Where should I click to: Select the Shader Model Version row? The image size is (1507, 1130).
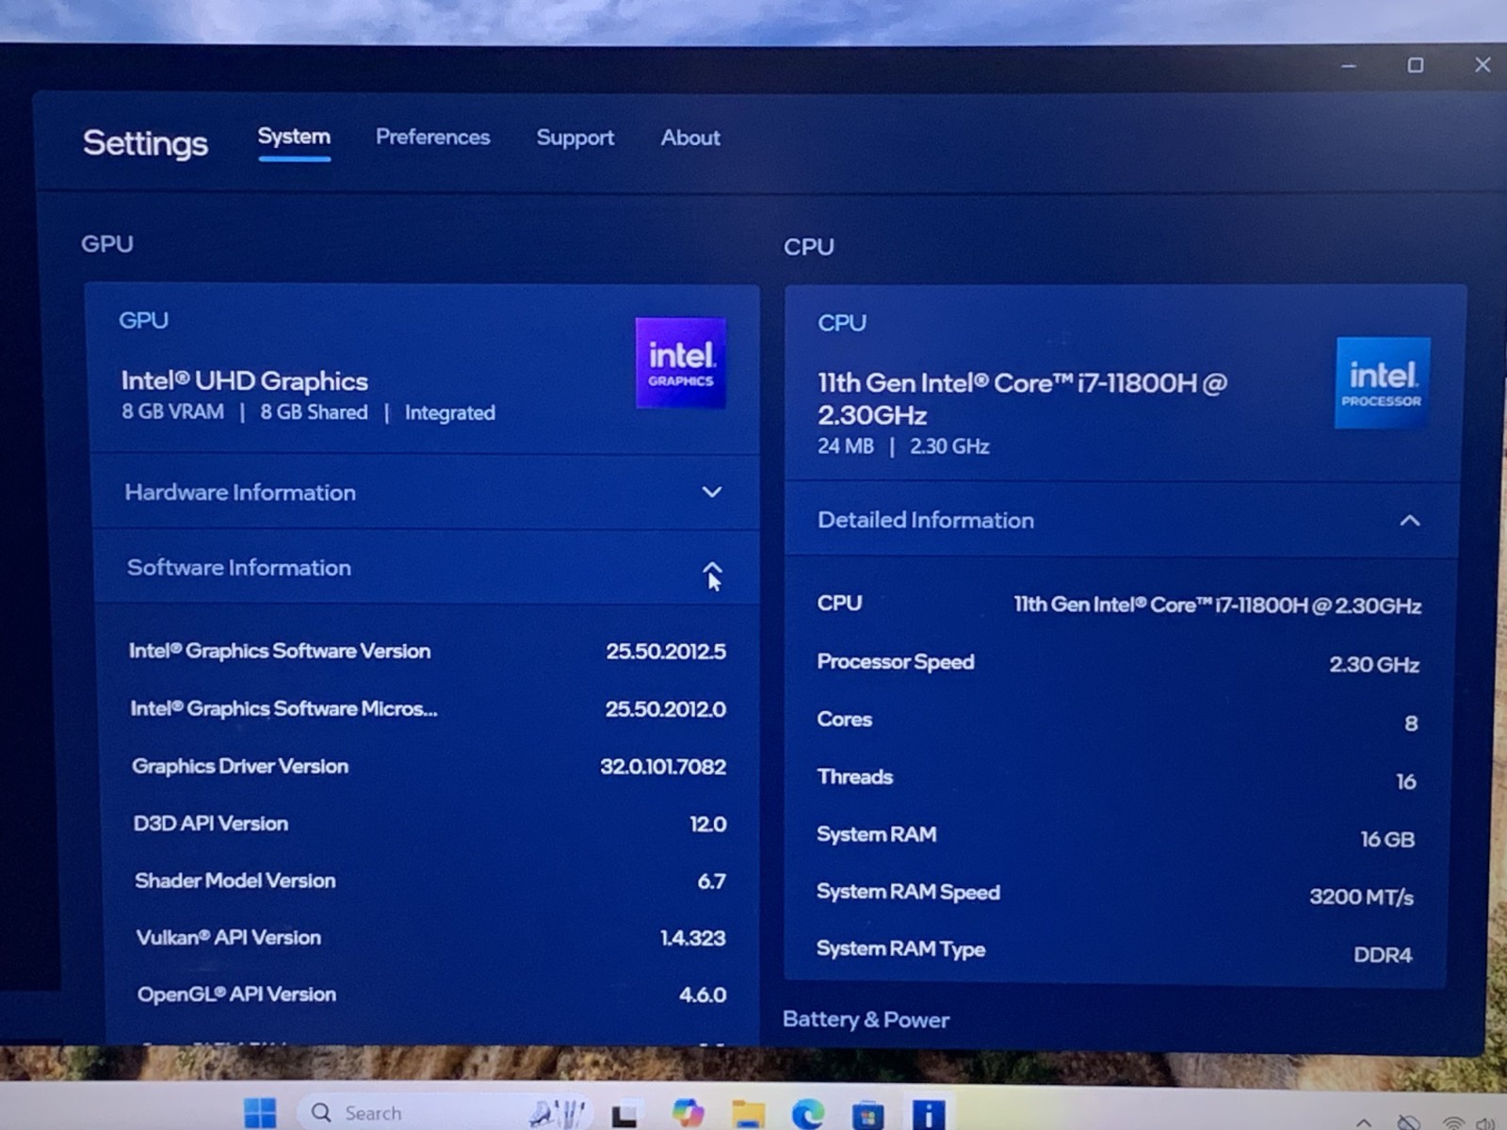click(x=430, y=881)
